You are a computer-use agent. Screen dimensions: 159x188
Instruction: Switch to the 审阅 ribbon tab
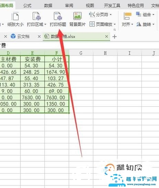click(x=69, y=5)
